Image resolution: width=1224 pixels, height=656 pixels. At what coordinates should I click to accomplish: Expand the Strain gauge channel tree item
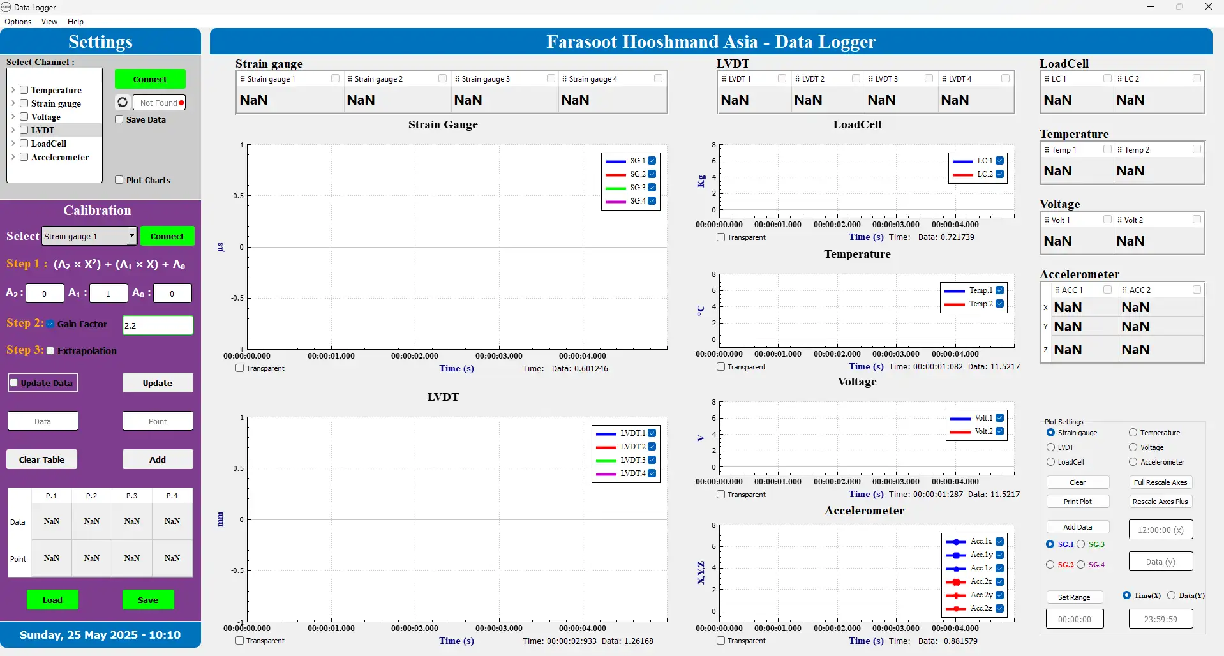point(13,103)
